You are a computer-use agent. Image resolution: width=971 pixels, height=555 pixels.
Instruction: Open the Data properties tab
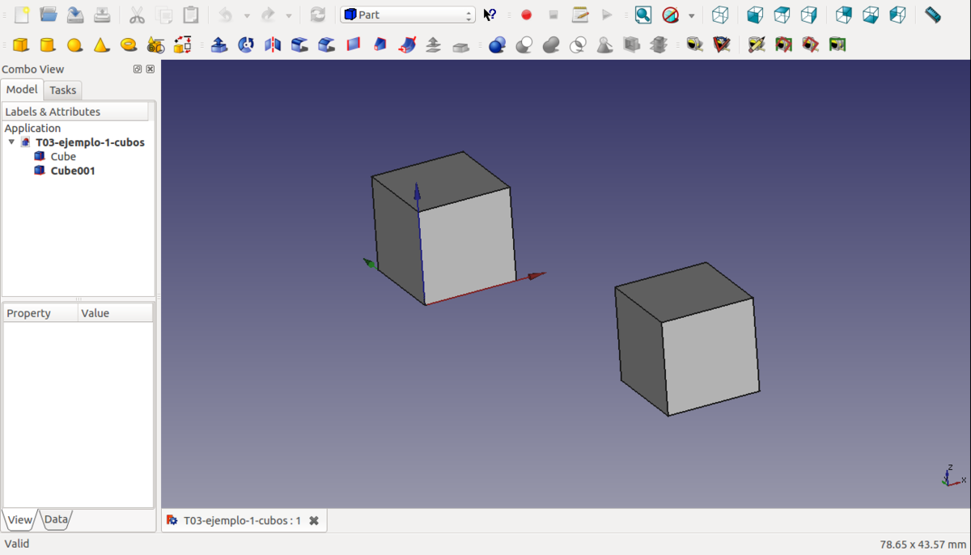(x=56, y=520)
